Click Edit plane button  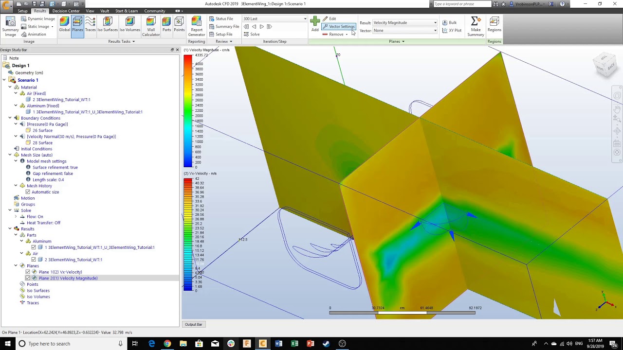click(x=329, y=19)
